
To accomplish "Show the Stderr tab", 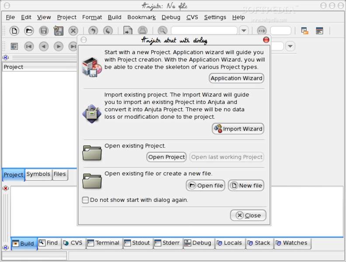I will (x=168, y=243).
